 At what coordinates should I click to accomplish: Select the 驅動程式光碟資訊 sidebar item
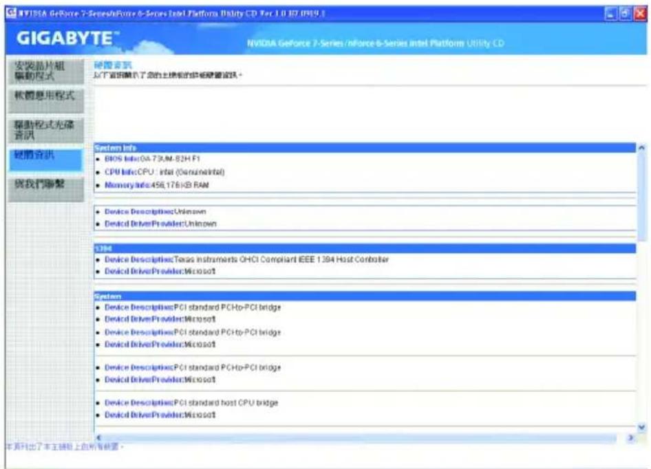click(x=45, y=130)
